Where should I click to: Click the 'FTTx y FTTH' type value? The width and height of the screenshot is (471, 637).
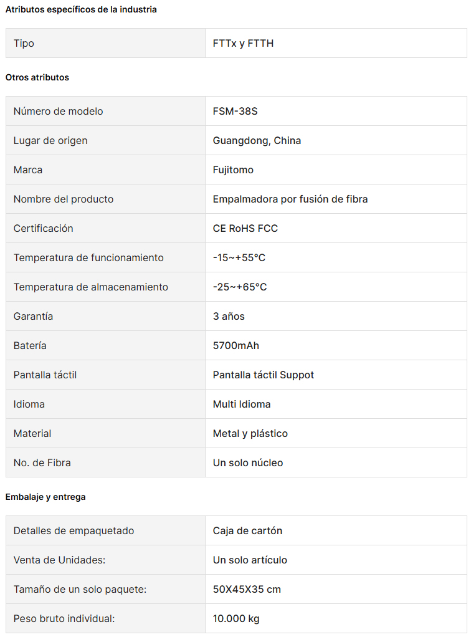tap(243, 44)
